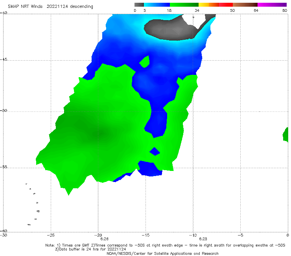Image resolution: width=291 pixels, height=256 pixels.
Task: Click the longitude label '-10'
Action: (193, 235)
